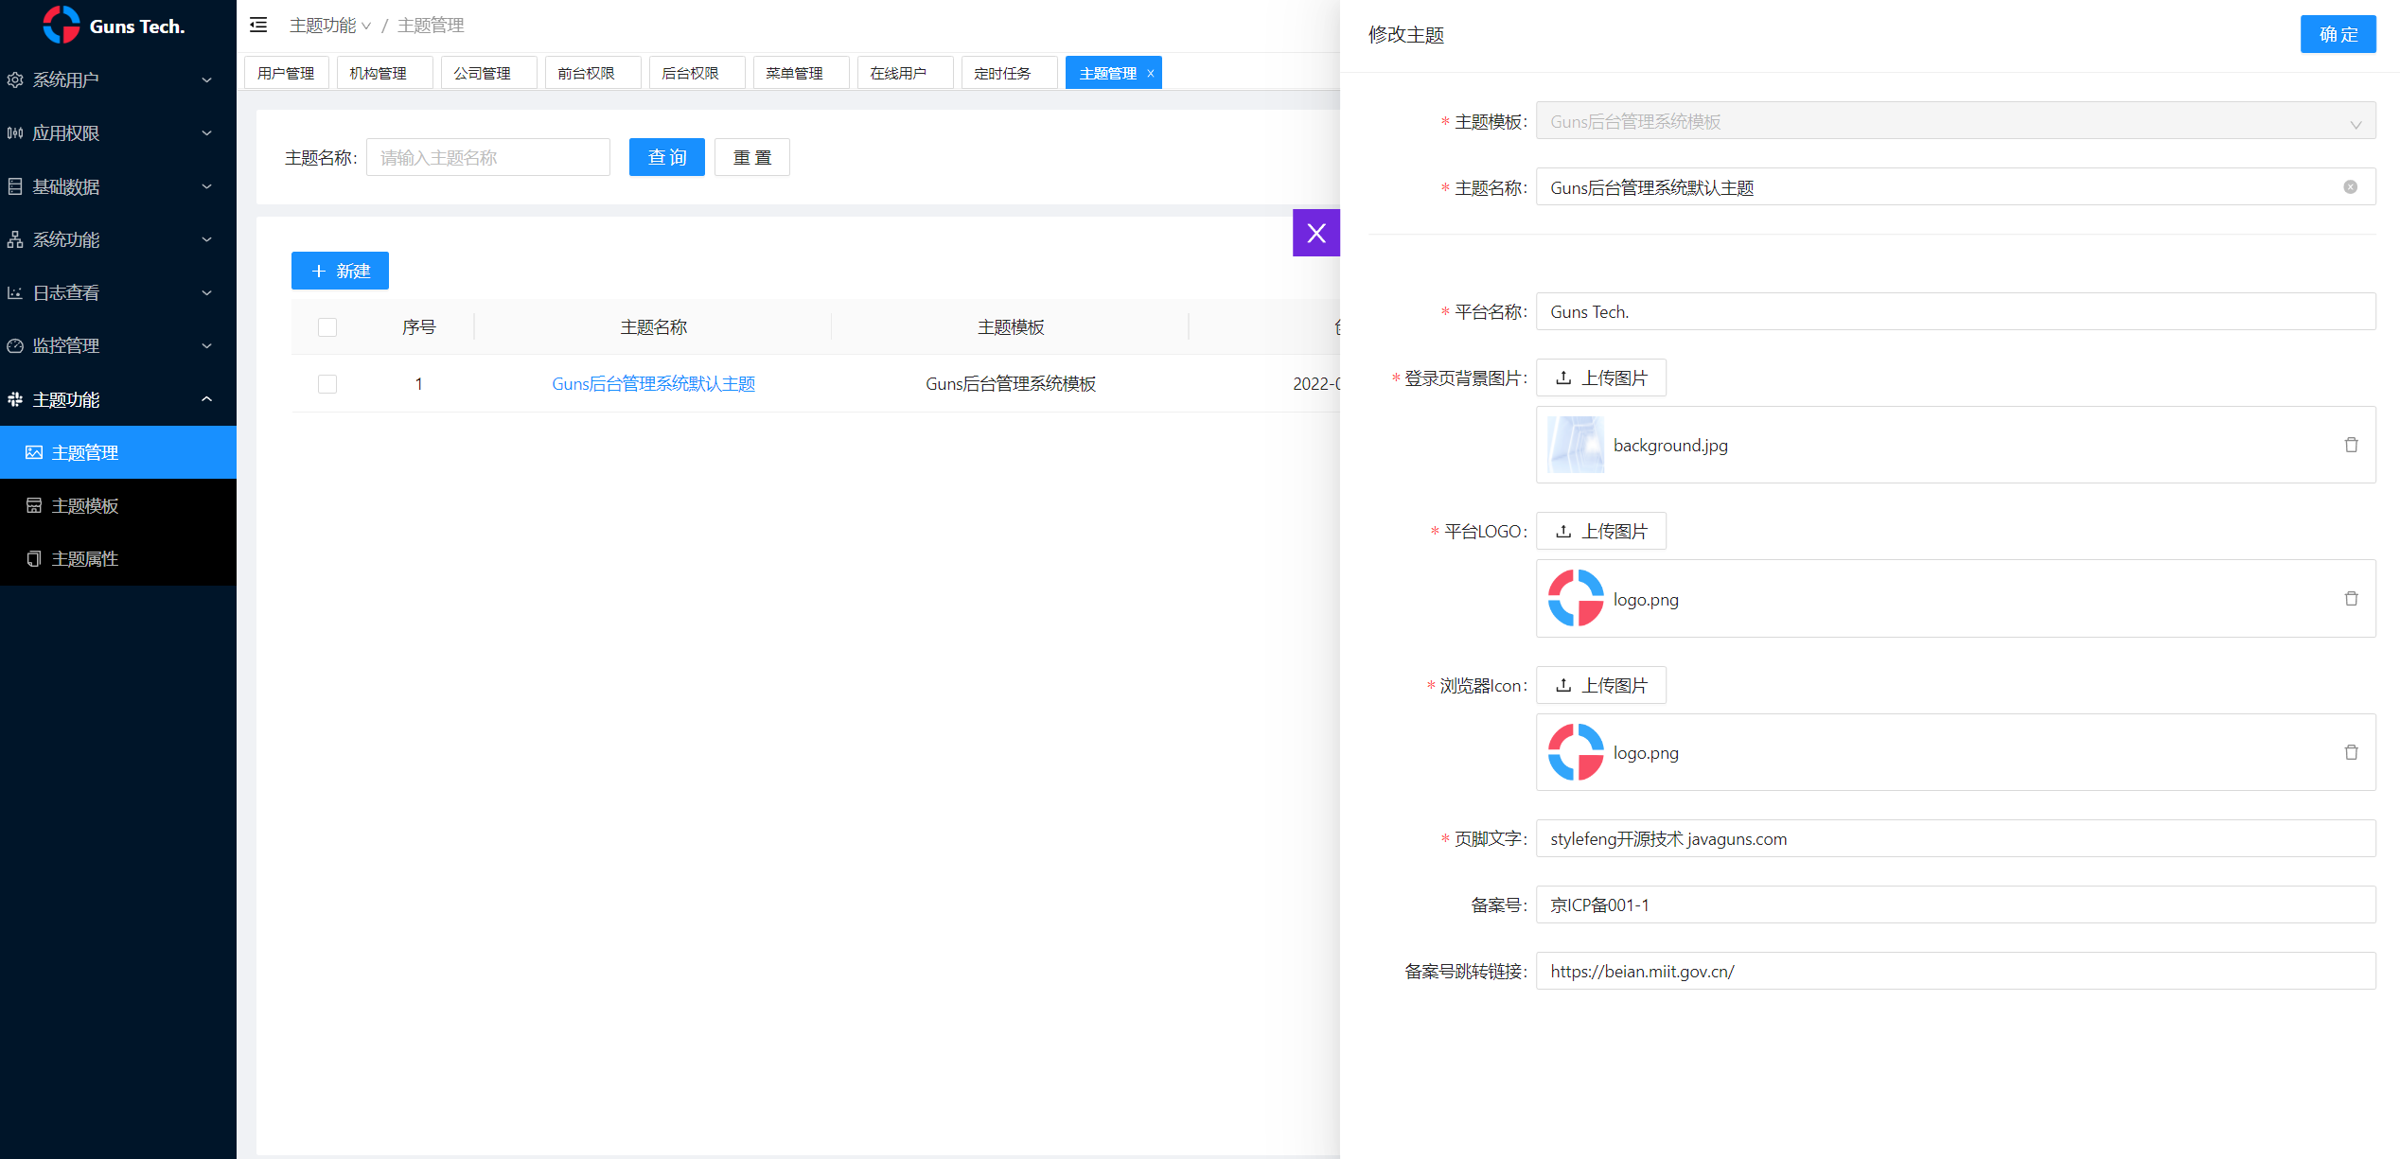Click the background.jpg image thumbnail
Image resolution: width=2400 pixels, height=1159 pixels.
[x=1575, y=445]
